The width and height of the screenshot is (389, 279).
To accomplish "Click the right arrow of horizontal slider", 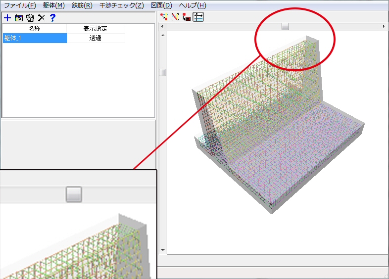I will point(384,26).
